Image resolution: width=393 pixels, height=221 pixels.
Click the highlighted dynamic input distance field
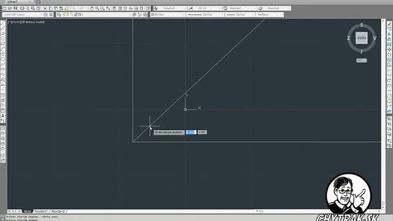(191, 133)
